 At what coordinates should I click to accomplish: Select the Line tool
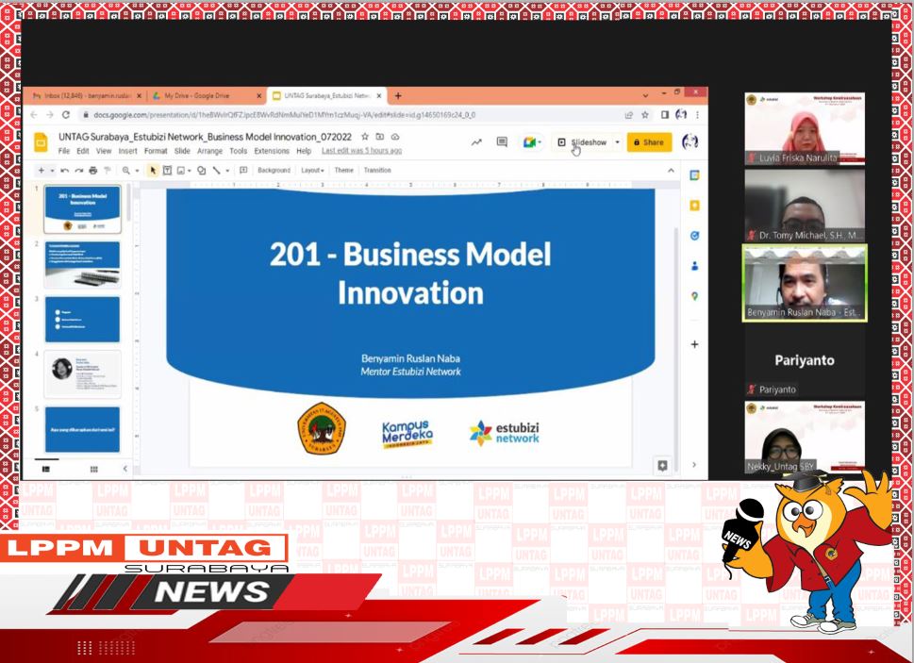tap(216, 170)
